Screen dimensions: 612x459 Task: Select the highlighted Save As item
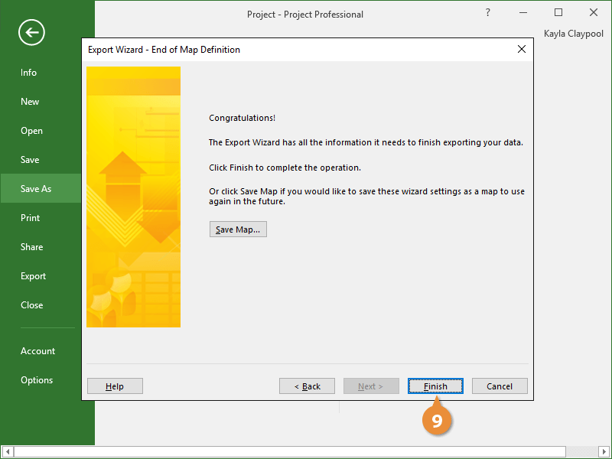[36, 189]
